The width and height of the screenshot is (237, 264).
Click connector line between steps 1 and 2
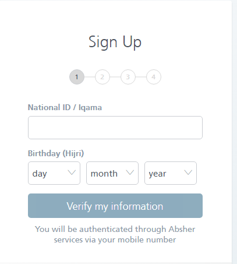pos(90,77)
